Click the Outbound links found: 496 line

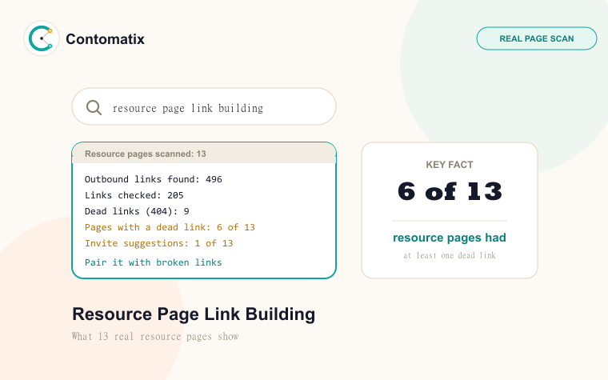click(154, 179)
